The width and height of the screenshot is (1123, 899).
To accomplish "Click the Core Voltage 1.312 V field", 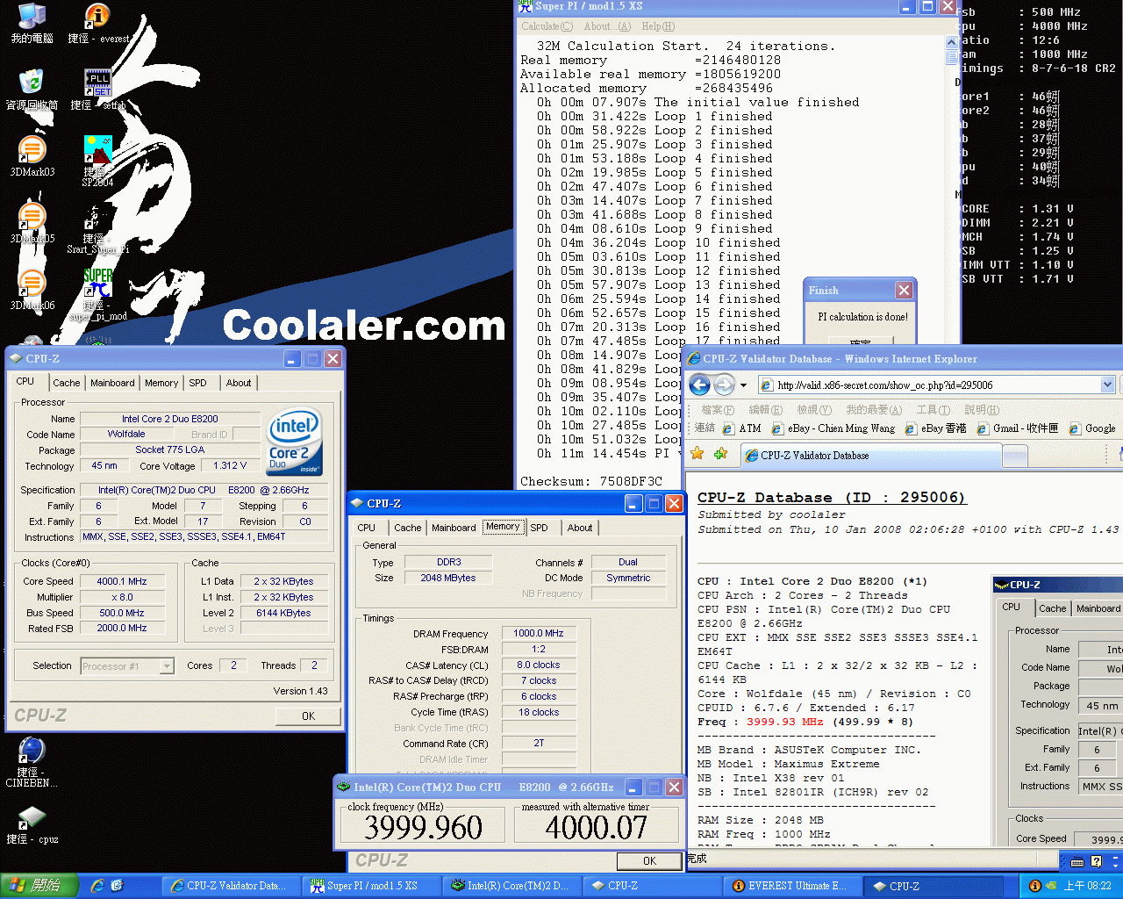I will click(230, 465).
